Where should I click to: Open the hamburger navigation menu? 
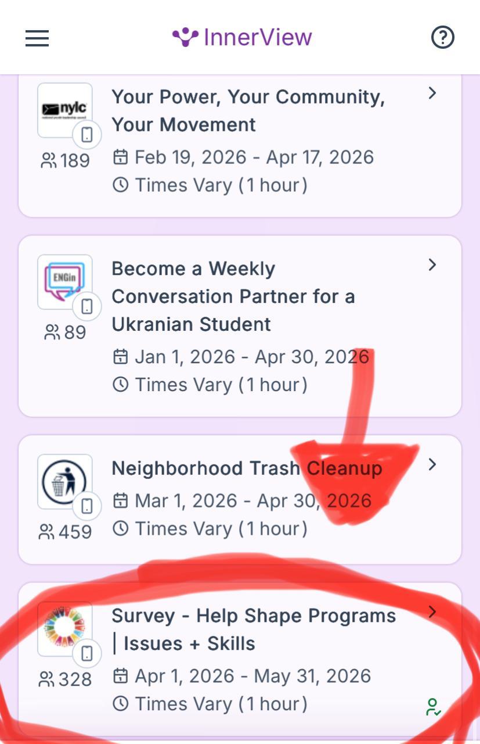[37, 38]
